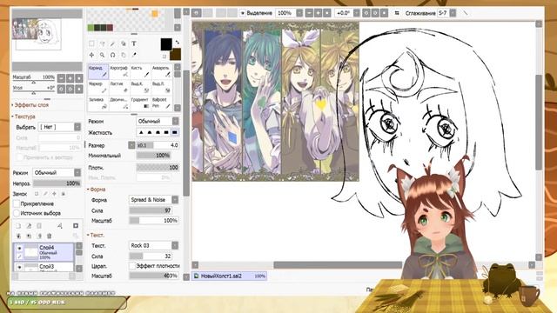The height and width of the screenshot is (313, 557).
Task: Enable the Прикрепление checkbox
Action: pyautogui.click(x=17, y=203)
